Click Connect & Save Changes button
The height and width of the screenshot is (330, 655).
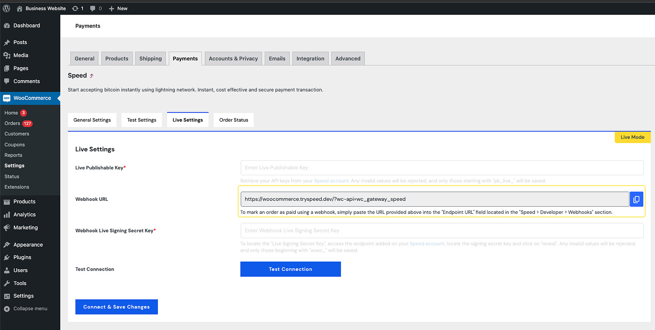pyautogui.click(x=117, y=307)
